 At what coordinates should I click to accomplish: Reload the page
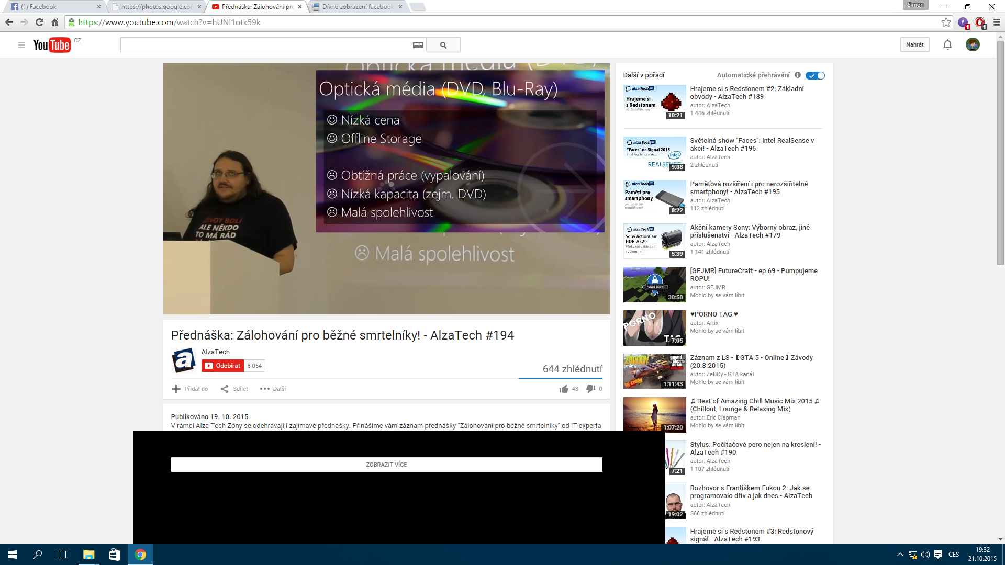point(39,22)
